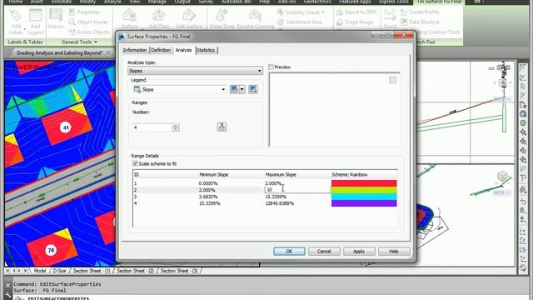The image size is (533, 300).
Task: Open the Statistics tab
Action: [x=206, y=50]
